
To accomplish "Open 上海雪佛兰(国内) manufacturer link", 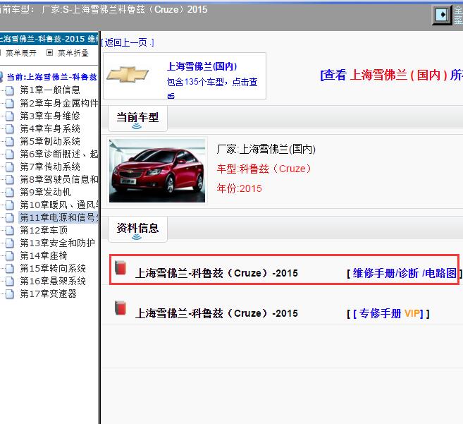I will coord(202,66).
